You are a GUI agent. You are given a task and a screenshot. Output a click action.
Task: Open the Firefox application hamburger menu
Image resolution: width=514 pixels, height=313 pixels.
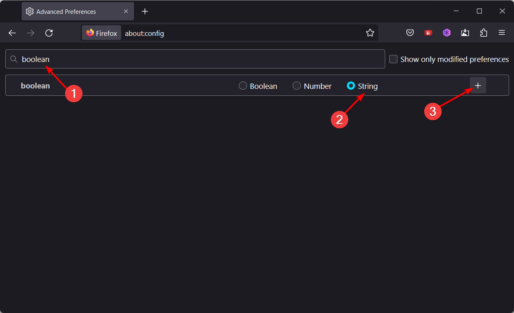pyautogui.click(x=502, y=33)
